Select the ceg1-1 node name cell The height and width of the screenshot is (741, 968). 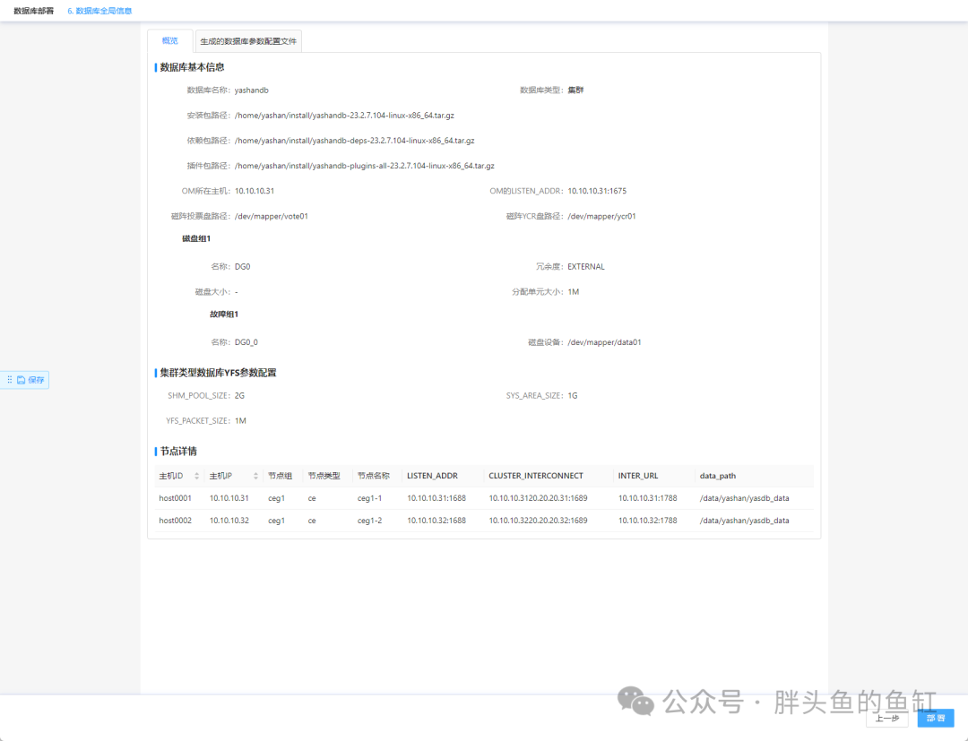[370, 498]
